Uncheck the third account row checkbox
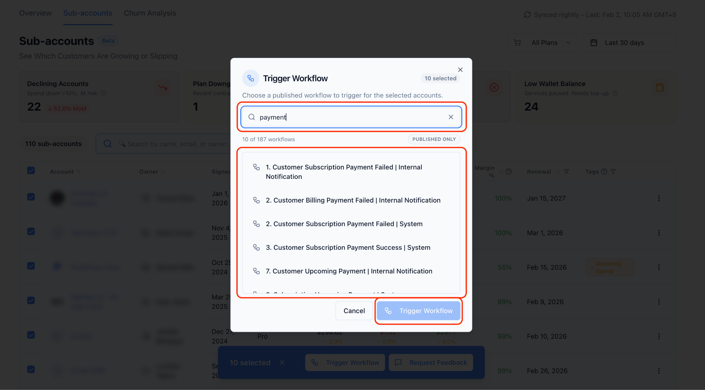 point(31,266)
